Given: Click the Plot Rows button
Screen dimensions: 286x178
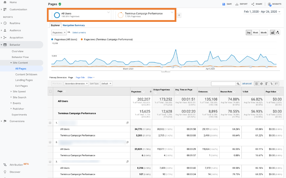Looking at the screenshot, I should point(57,83).
